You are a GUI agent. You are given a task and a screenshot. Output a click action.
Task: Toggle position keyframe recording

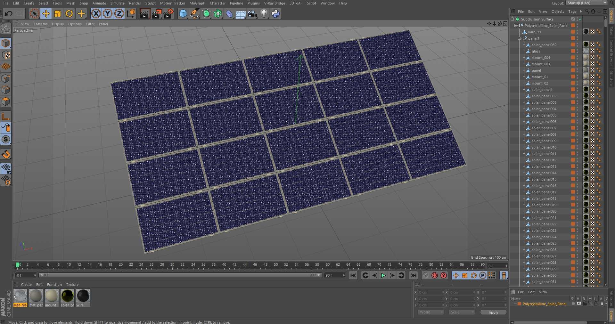coord(455,275)
